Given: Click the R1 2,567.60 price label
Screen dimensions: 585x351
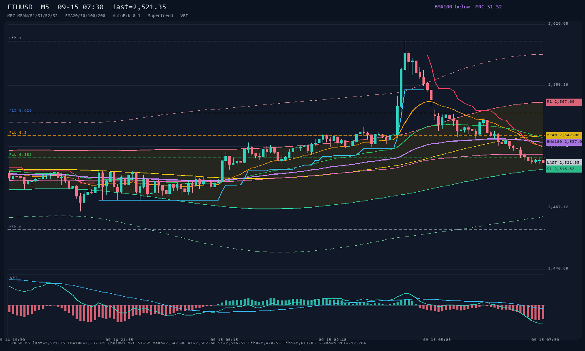Looking at the screenshot, I should [564, 102].
